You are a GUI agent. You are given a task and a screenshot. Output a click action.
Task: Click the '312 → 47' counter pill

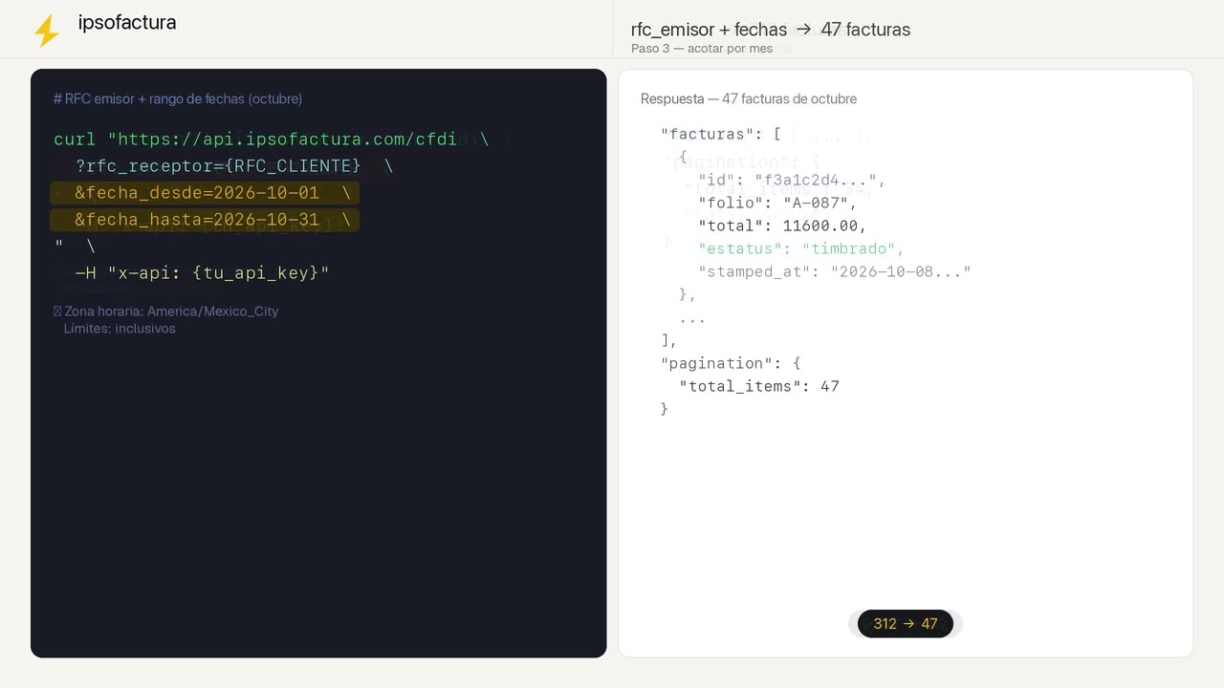(906, 624)
